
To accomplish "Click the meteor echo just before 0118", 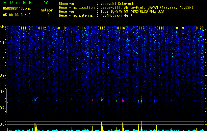I will click(156, 100).
